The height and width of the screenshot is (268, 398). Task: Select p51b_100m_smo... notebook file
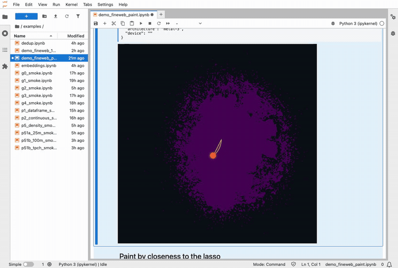(x=49, y=140)
